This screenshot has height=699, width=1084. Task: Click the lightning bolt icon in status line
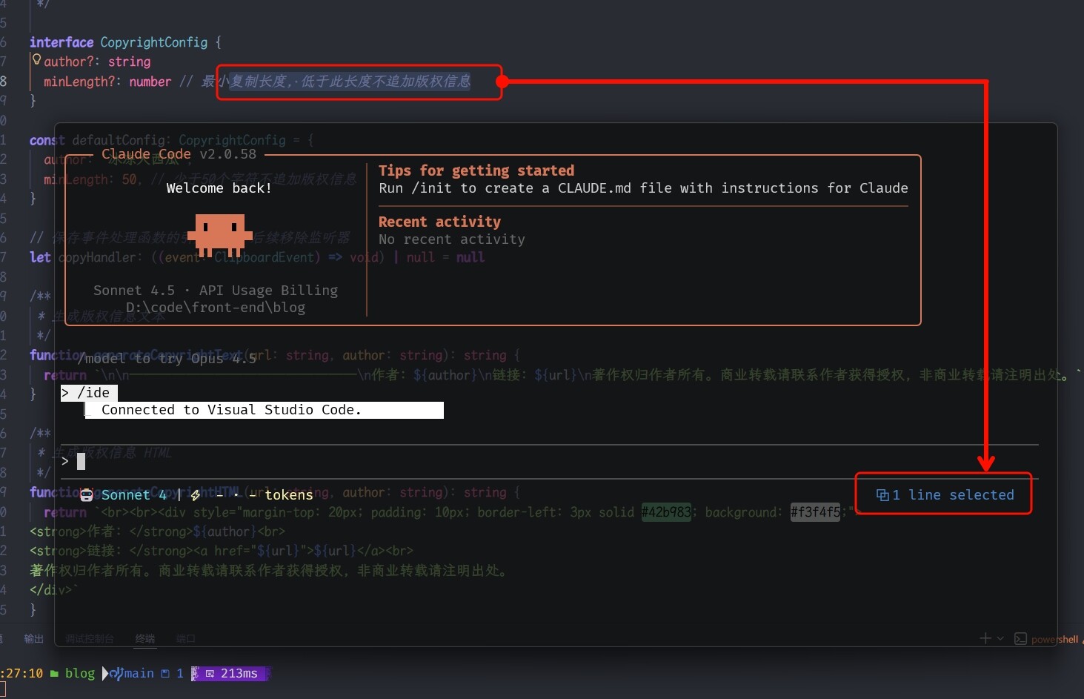[x=196, y=495]
